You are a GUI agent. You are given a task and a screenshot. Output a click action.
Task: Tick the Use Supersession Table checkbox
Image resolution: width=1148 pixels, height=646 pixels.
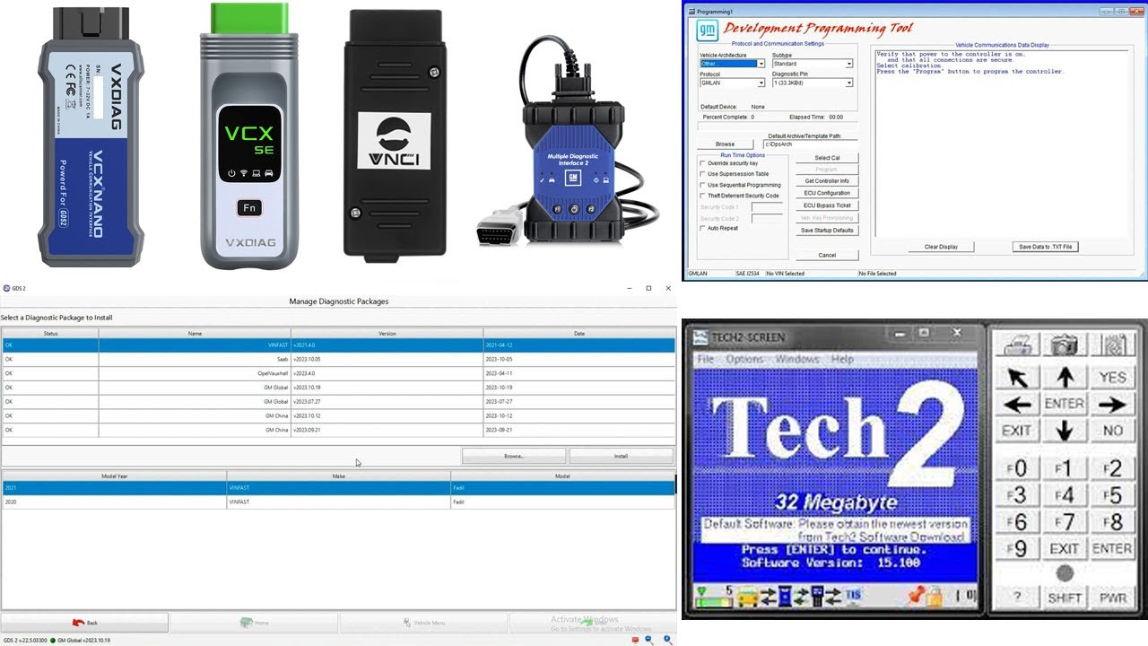click(702, 174)
